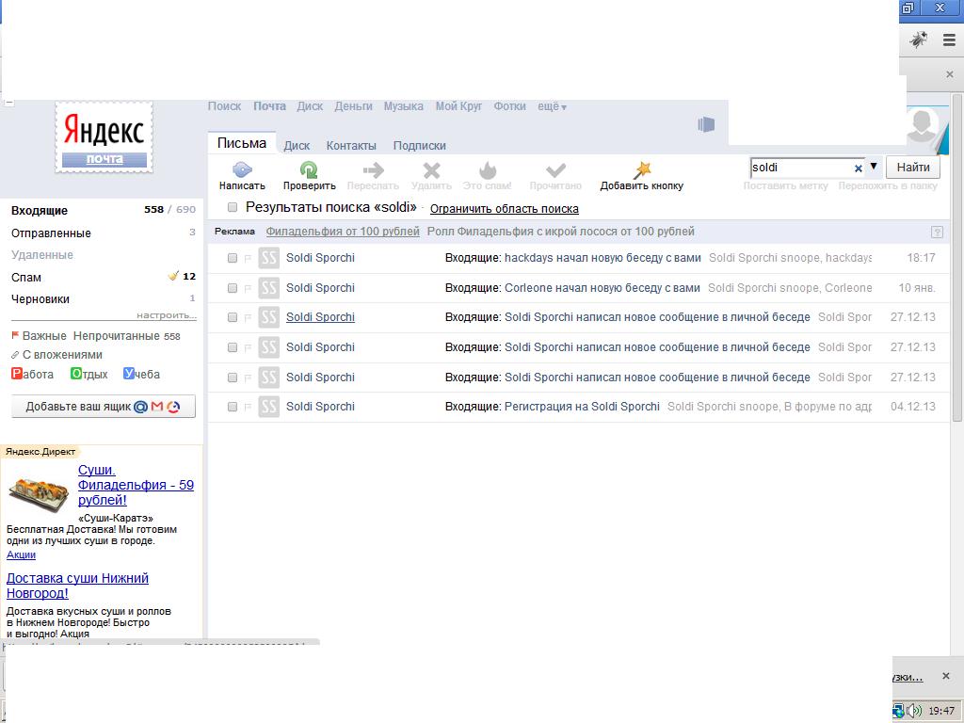This screenshot has width=964, height=723.
Task: Click the volume icon in system tray
Action: tap(914, 711)
